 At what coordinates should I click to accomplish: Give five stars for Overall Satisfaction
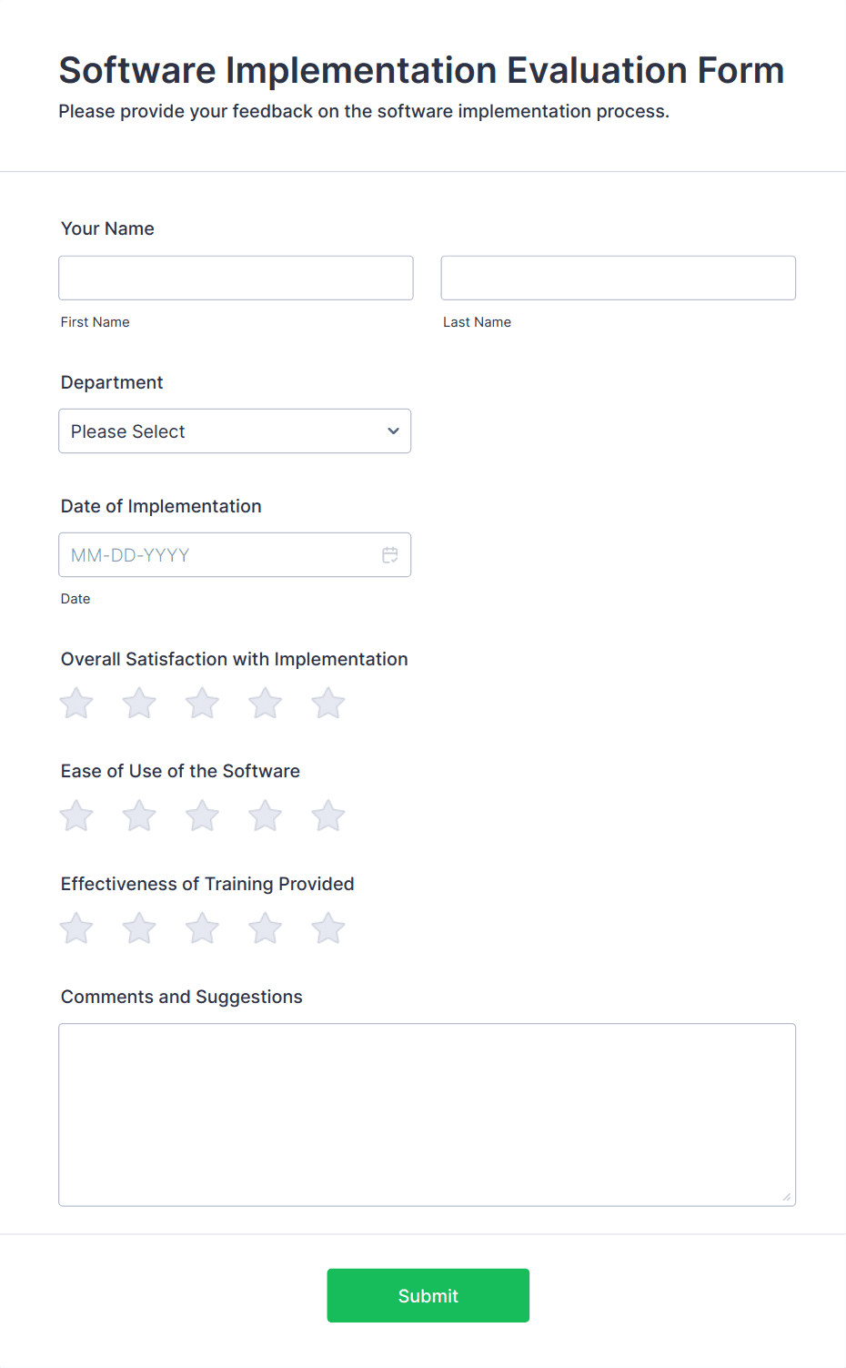327,703
